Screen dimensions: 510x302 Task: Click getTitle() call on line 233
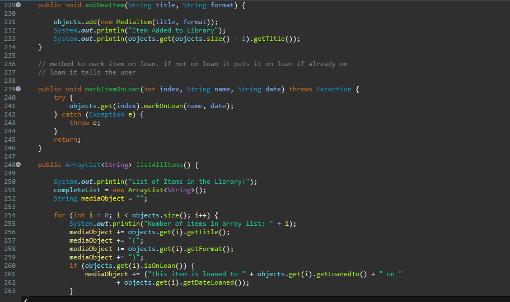coord(273,39)
